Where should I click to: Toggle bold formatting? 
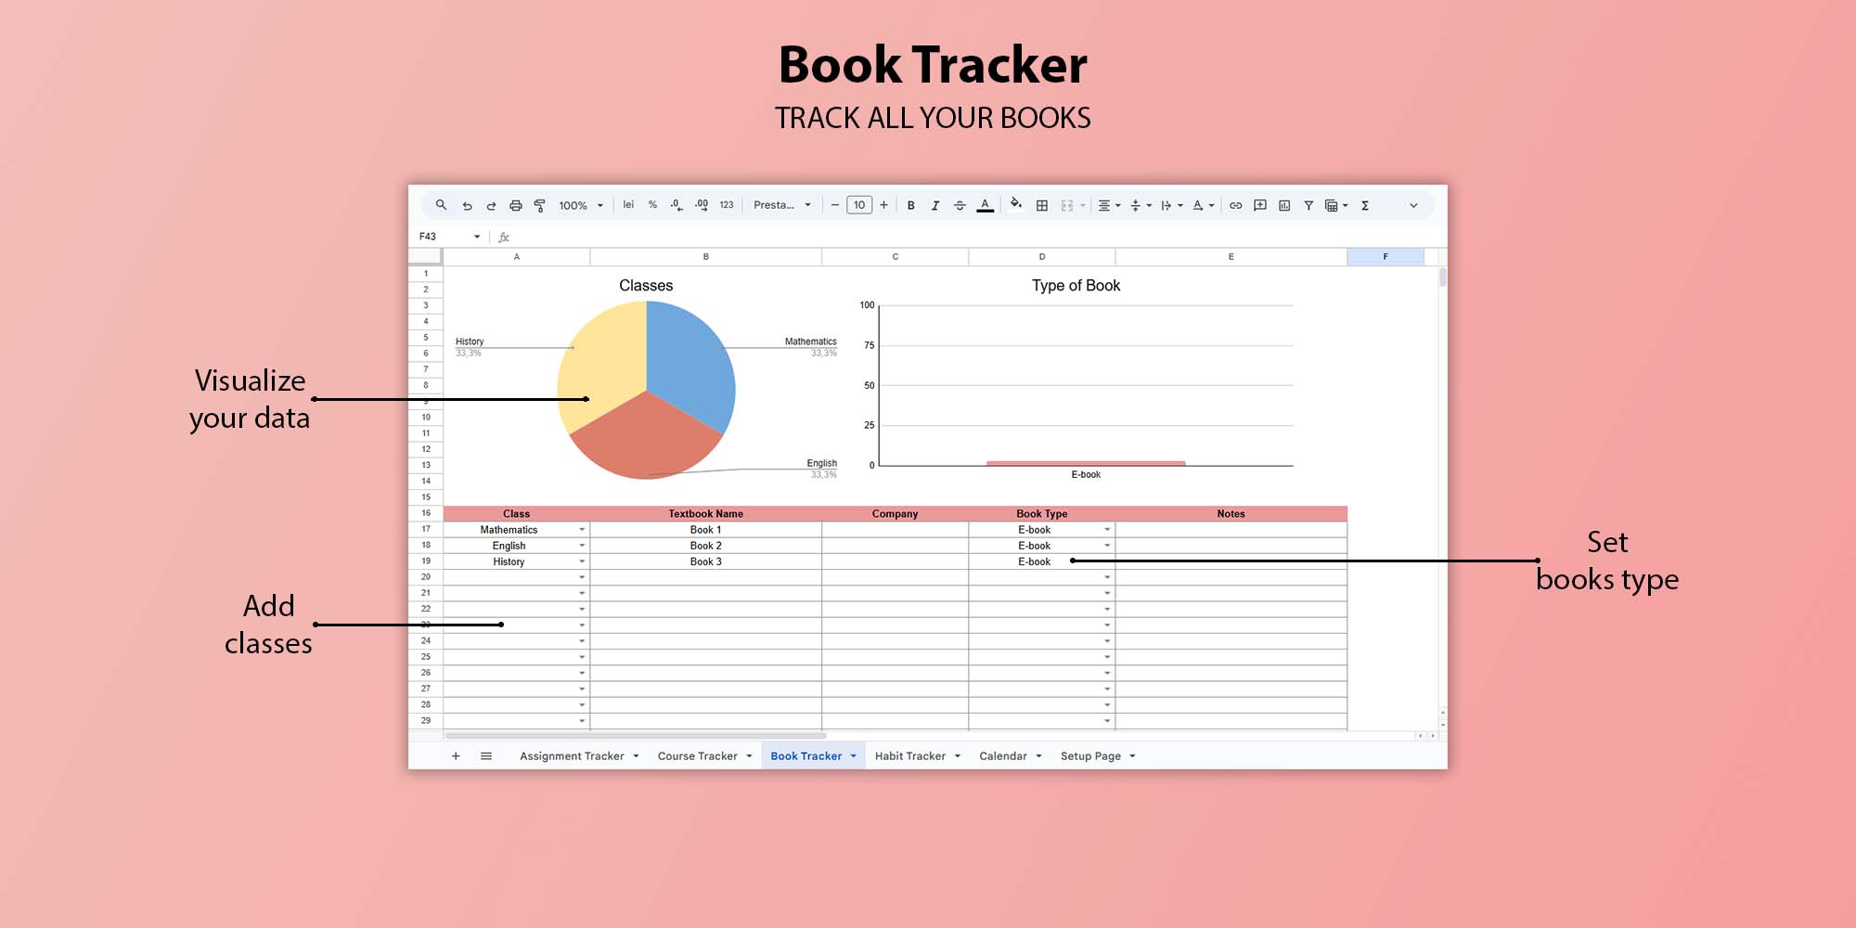click(x=910, y=206)
